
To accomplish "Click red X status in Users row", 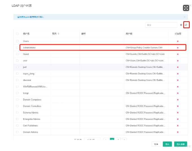I will 178,41.
